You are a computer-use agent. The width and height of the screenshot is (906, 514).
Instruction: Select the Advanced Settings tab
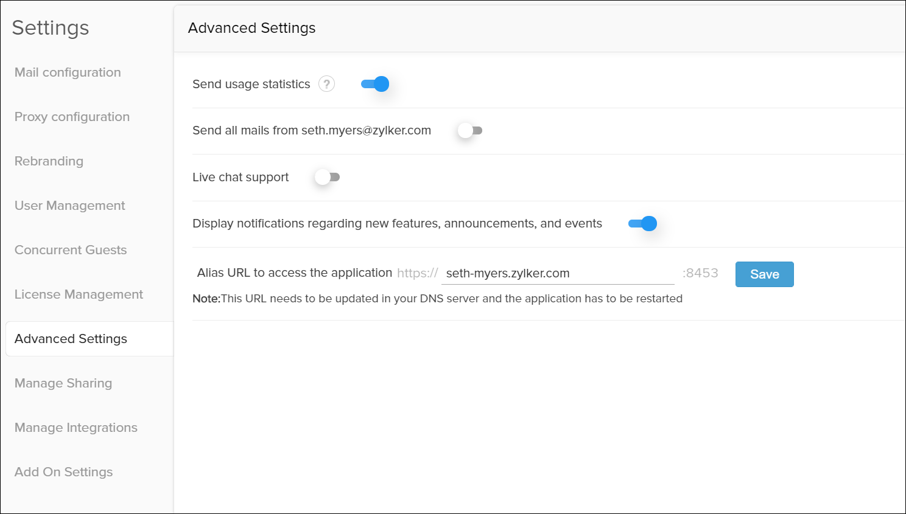click(71, 339)
